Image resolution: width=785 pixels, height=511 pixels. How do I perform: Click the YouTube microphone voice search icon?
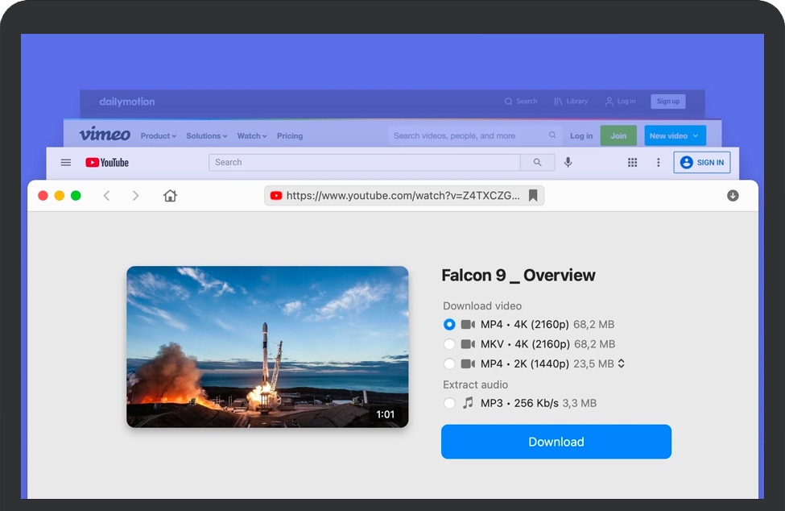coord(568,162)
